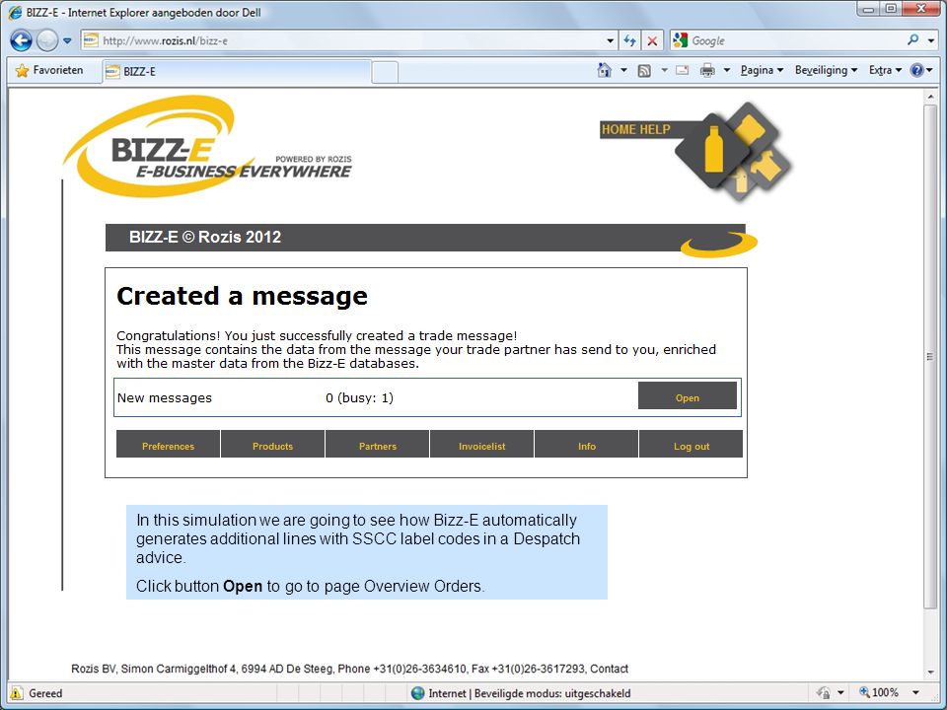
Task: Click the RSS feeds icon
Action: pyautogui.click(x=644, y=71)
